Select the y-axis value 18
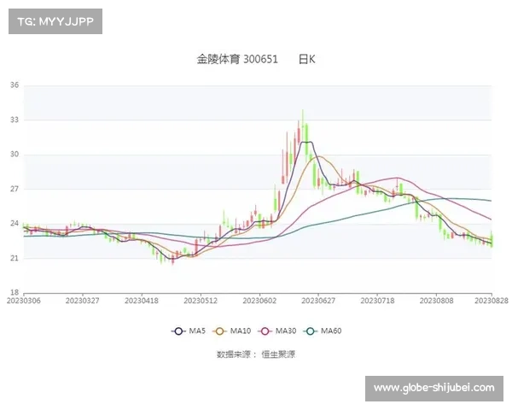 coord(15,292)
